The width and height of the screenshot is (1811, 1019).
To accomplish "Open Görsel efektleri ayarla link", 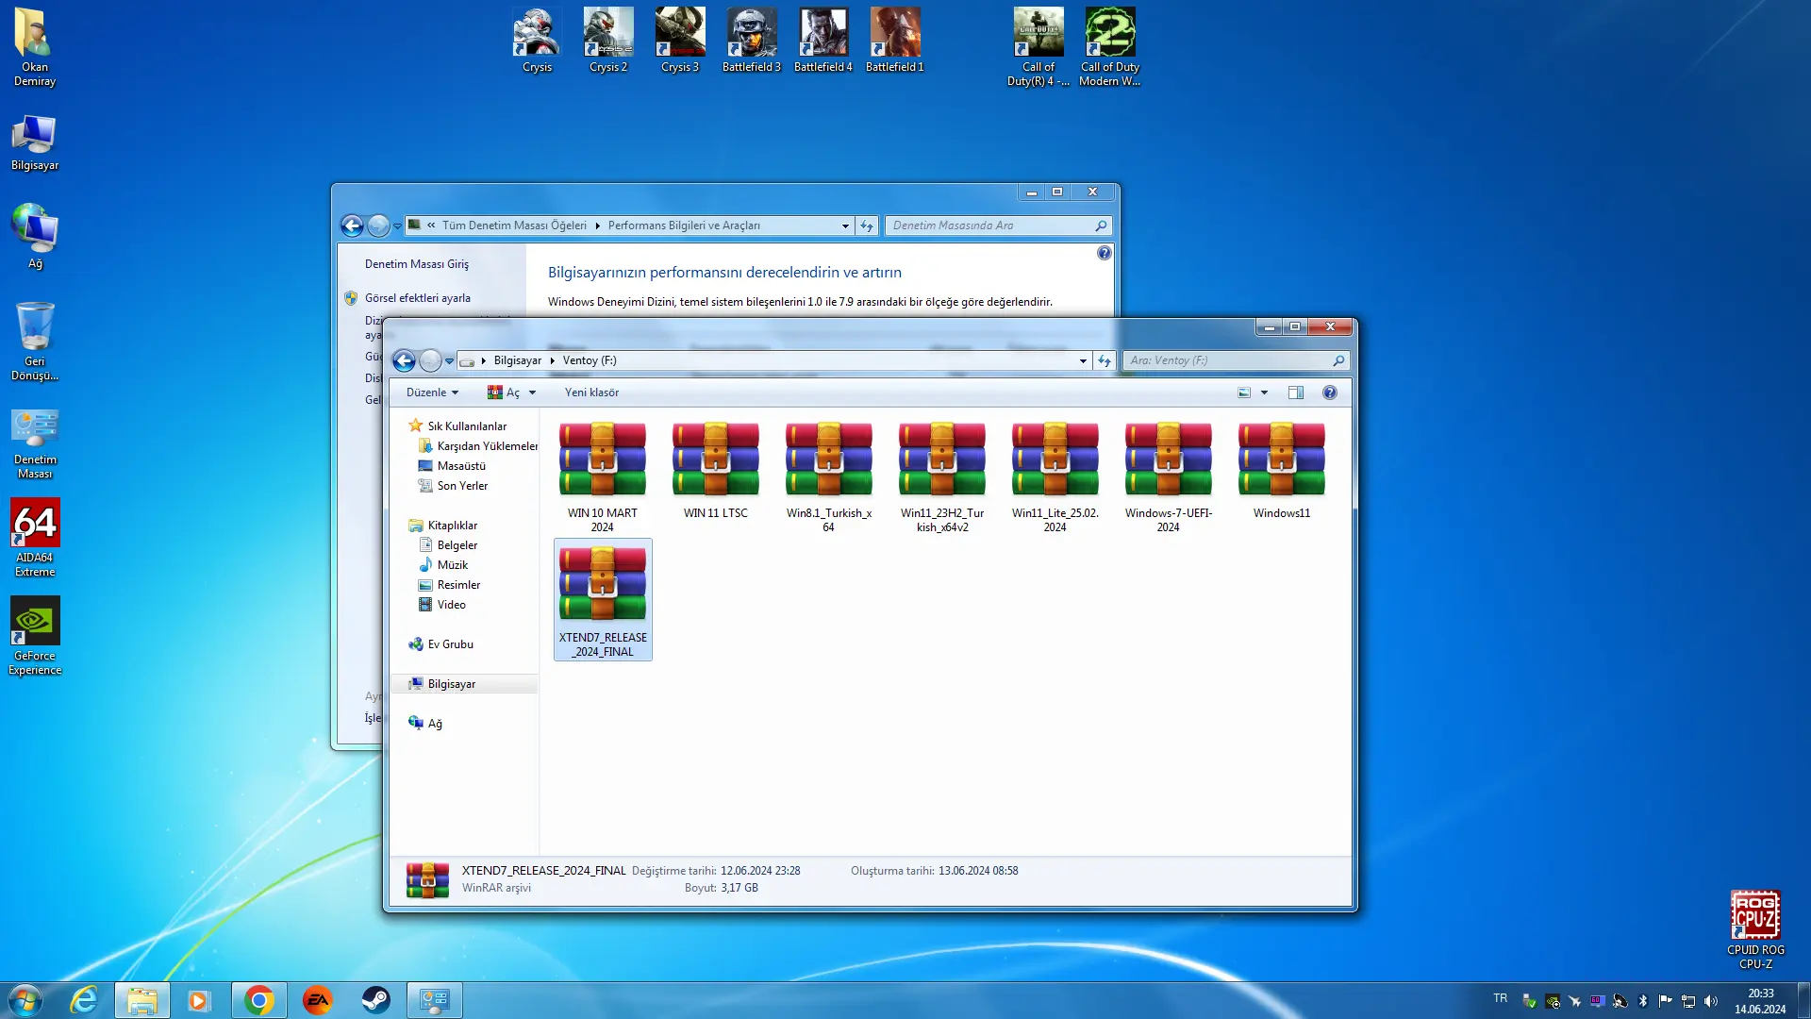I will point(417,298).
